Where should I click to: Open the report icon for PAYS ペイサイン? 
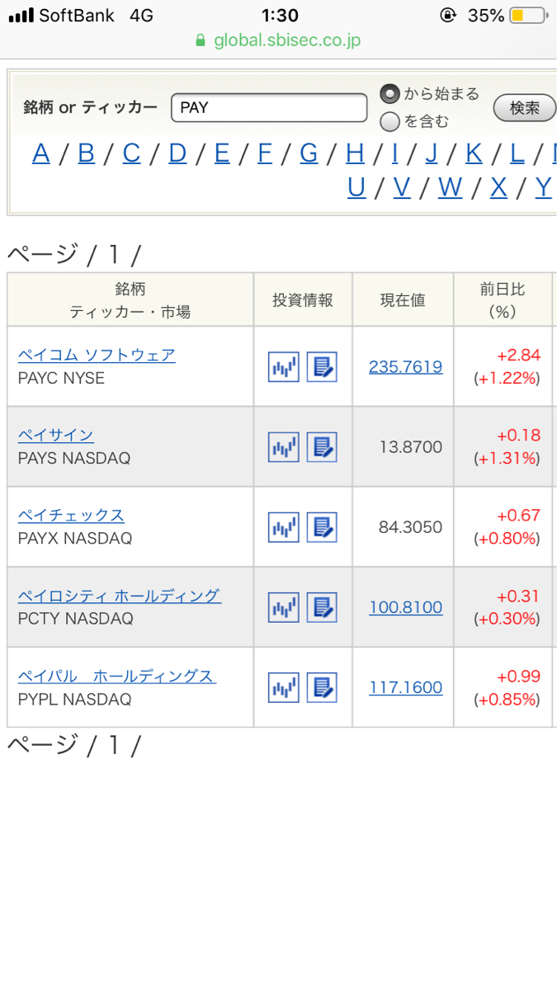(322, 446)
